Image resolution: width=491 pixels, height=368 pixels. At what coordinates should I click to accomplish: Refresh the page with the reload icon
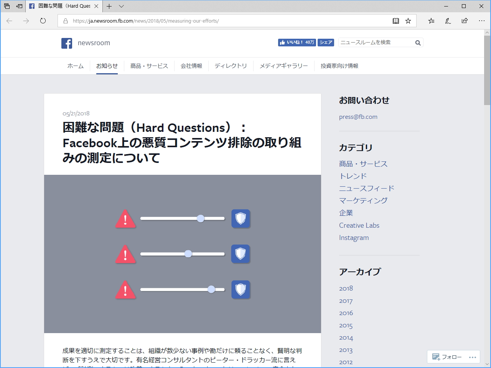click(x=42, y=21)
